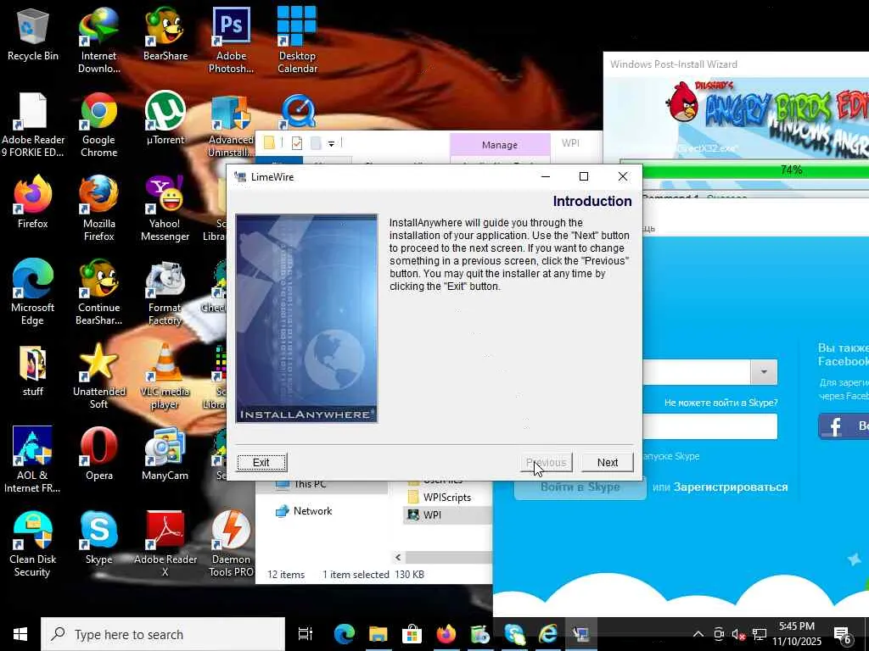The image size is (869, 651).
Task: Click 'Войти в Skype' button
Action: 580,487
